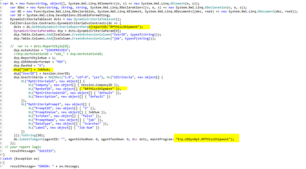Click the "RptDefID" element name
The width and height of the screenshot is (306, 169).
coord(43,89)
